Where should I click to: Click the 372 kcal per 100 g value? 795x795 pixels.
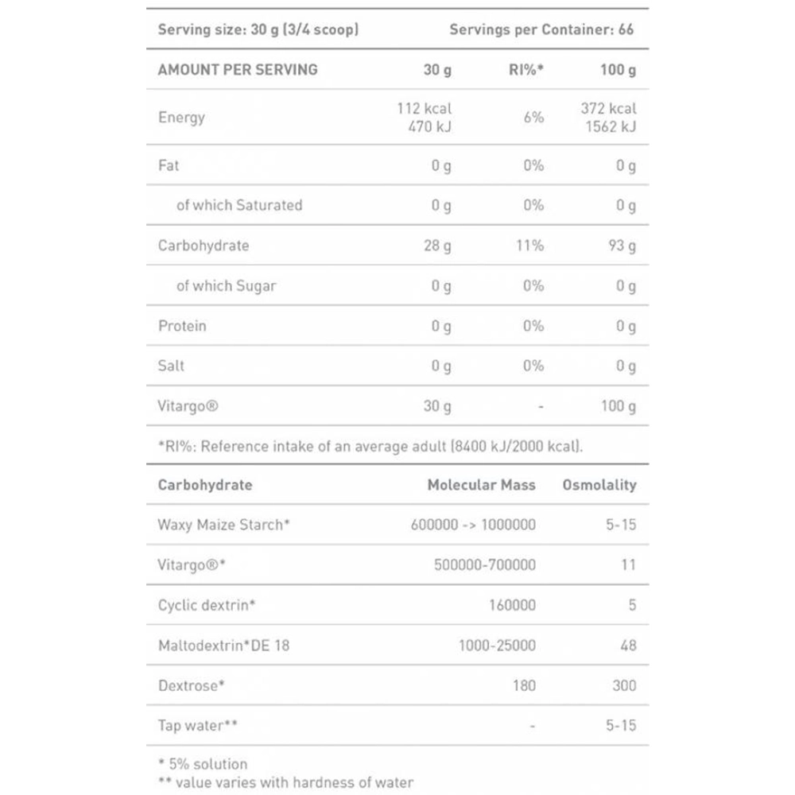pos(608,108)
